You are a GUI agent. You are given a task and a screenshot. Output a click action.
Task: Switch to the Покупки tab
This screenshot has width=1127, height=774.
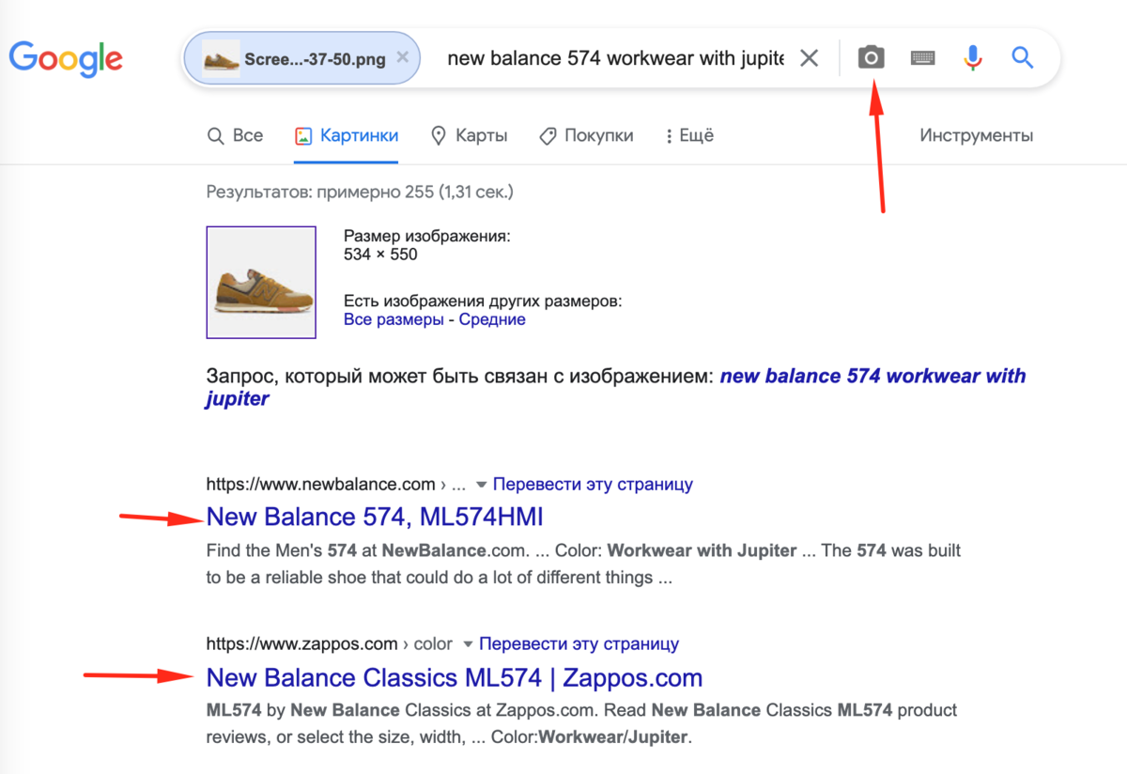point(586,135)
